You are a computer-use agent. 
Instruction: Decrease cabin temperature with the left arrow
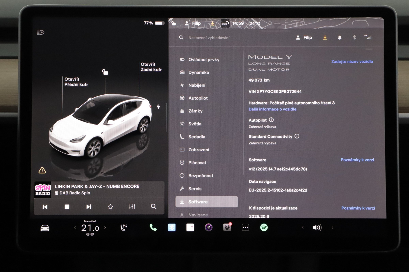click(75, 228)
